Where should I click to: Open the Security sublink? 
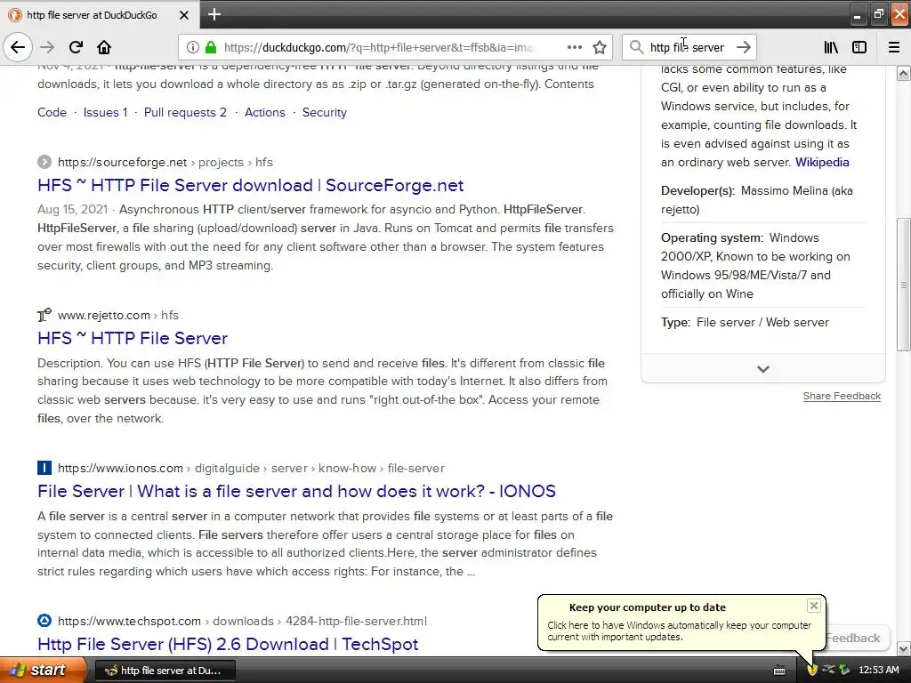(324, 112)
